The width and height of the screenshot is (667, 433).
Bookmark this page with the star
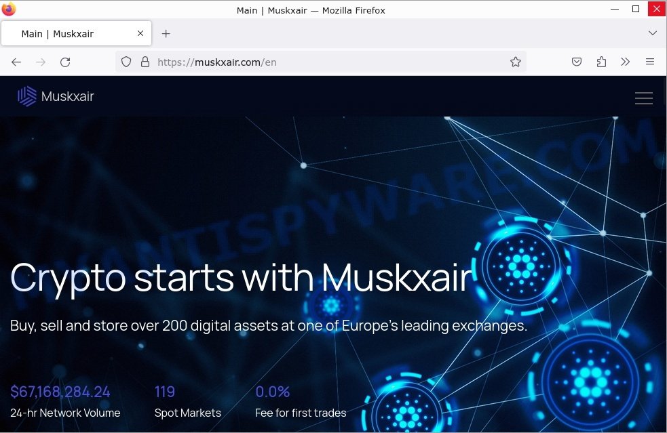516,62
